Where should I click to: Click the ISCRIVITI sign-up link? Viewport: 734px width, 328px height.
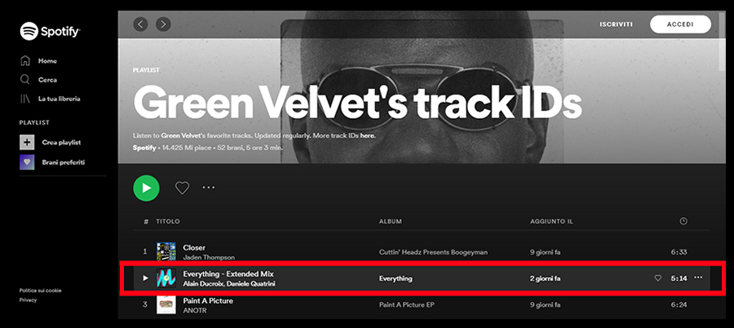(616, 24)
